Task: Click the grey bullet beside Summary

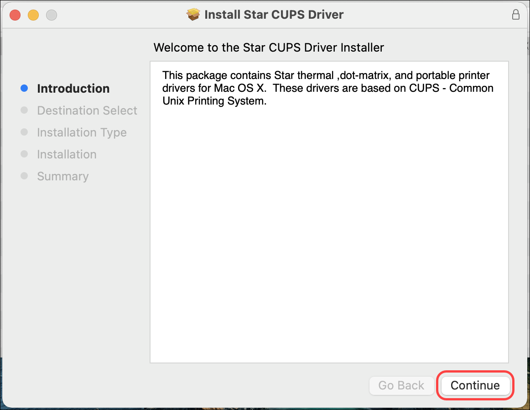Action: point(24,176)
